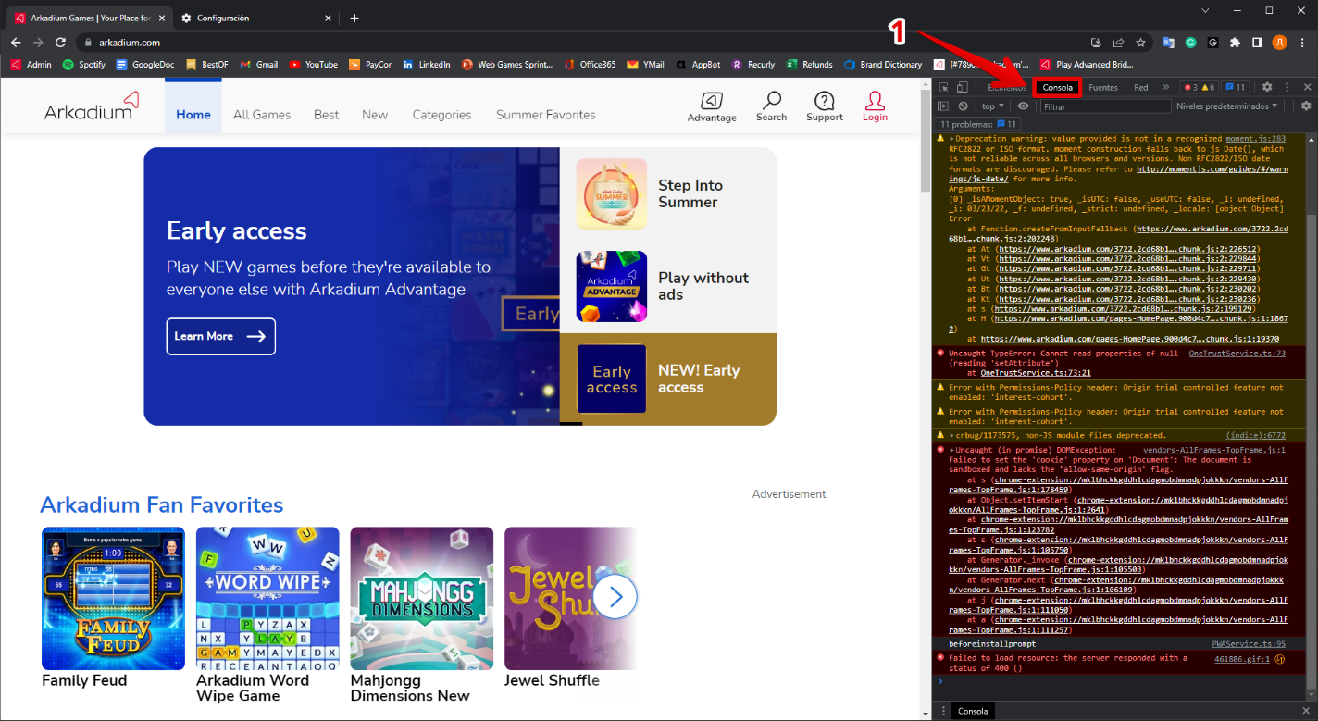The height and width of the screenshot is (721, 1318).
Task: Open a new browser tab
Action: click(354, 18)
